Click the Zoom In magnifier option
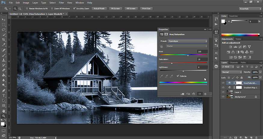This screenshot has height=139, width=263. tap(15, 8)
